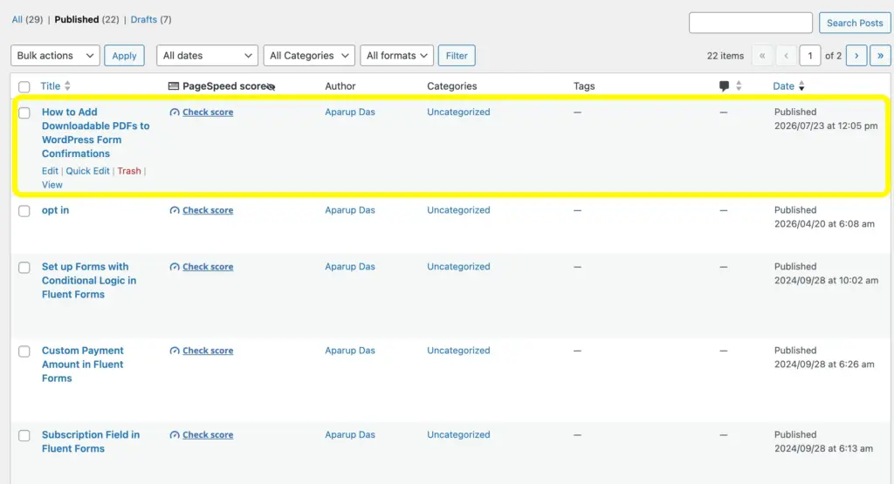Viewport: 894px width, 484px height.
Task: Open the 'opt in' post
Action: point(55,210)
